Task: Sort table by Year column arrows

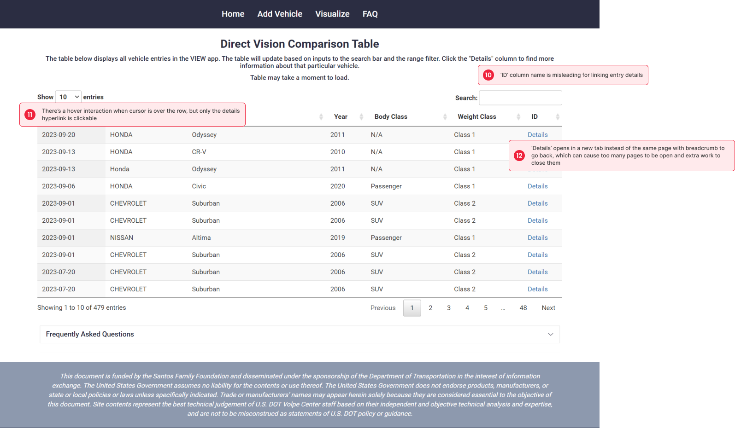Action: [x=361, y=117]
